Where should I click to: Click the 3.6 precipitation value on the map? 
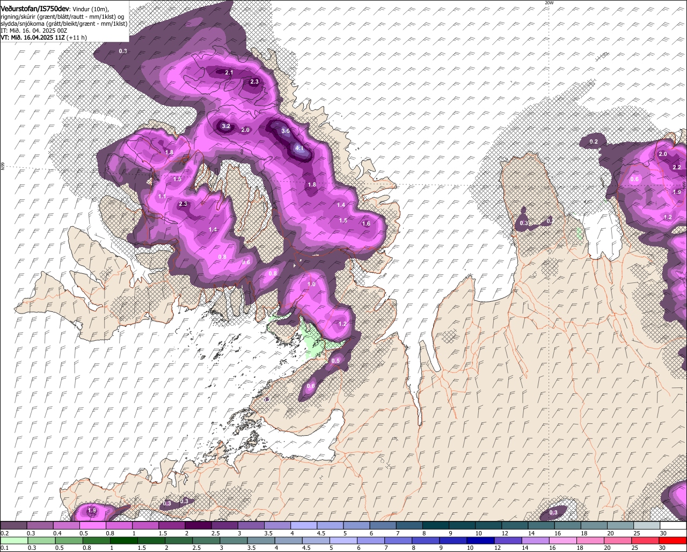[x=286, y=131]
